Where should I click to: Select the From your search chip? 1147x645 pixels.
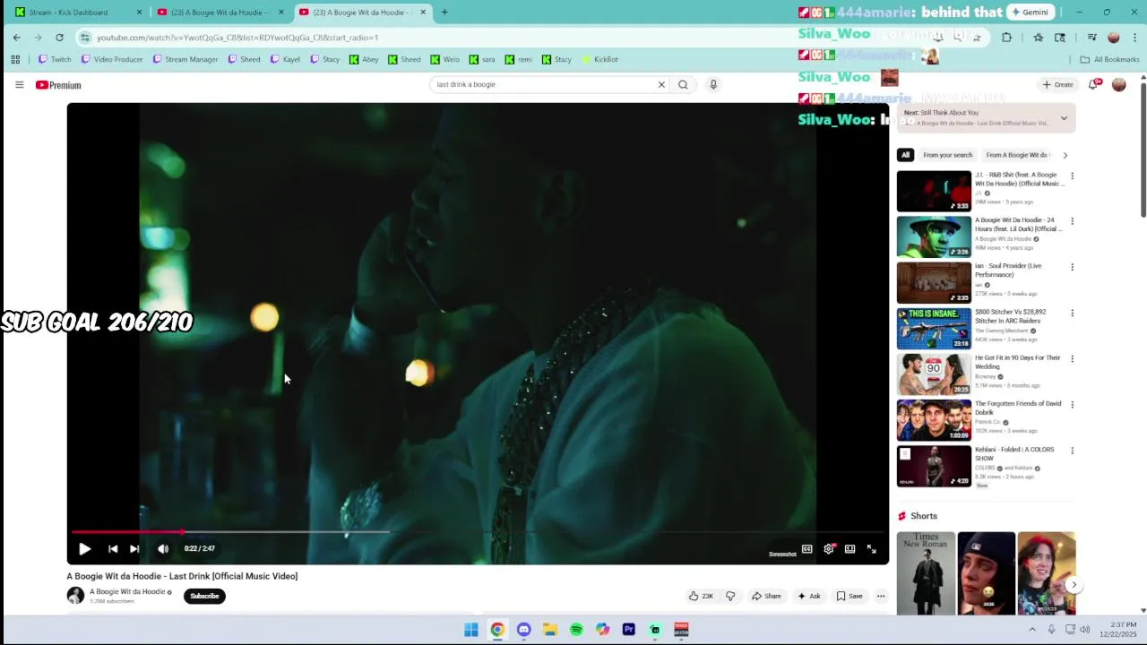947,155
